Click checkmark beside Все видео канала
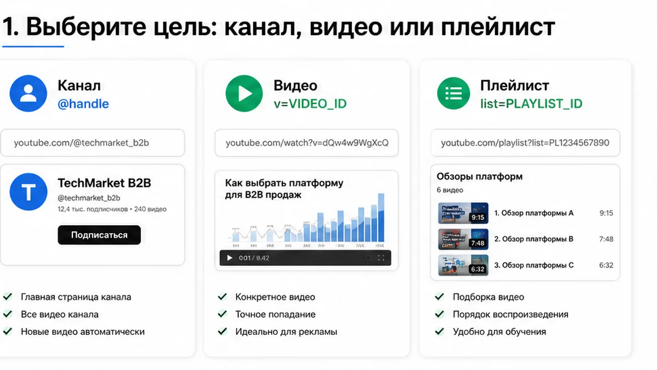The width and height of the screenshot is (658, 370). (8, 314)
